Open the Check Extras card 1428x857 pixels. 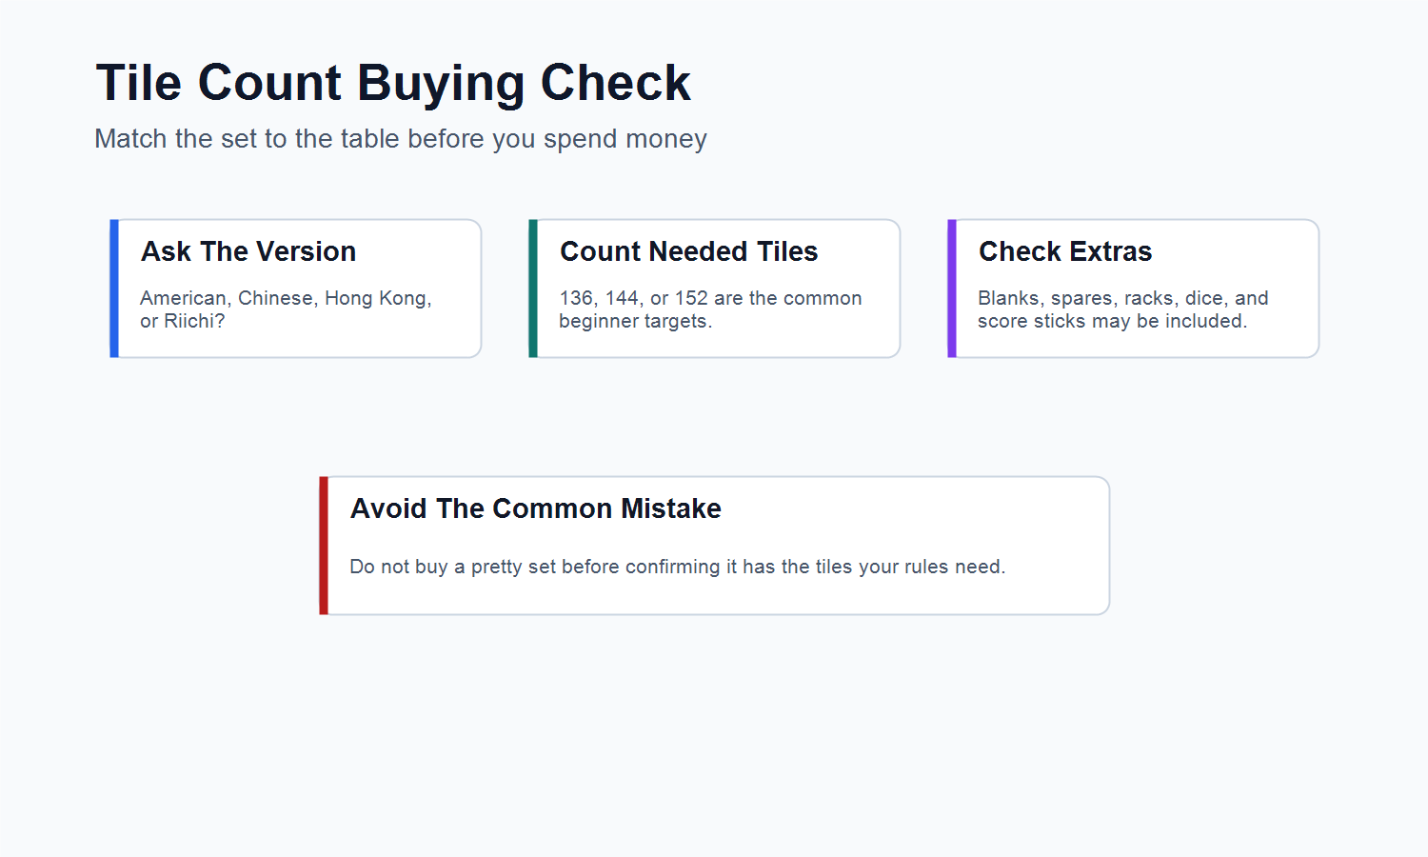pos(1134,289)
